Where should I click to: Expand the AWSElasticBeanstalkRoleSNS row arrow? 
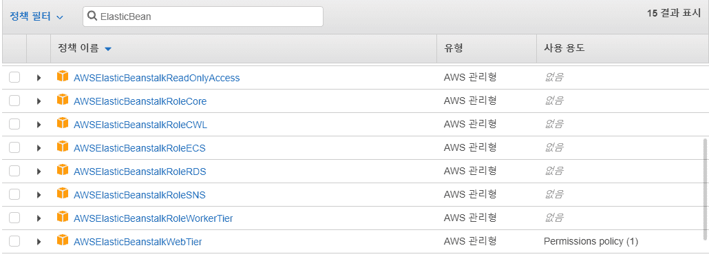pos(39,195)
